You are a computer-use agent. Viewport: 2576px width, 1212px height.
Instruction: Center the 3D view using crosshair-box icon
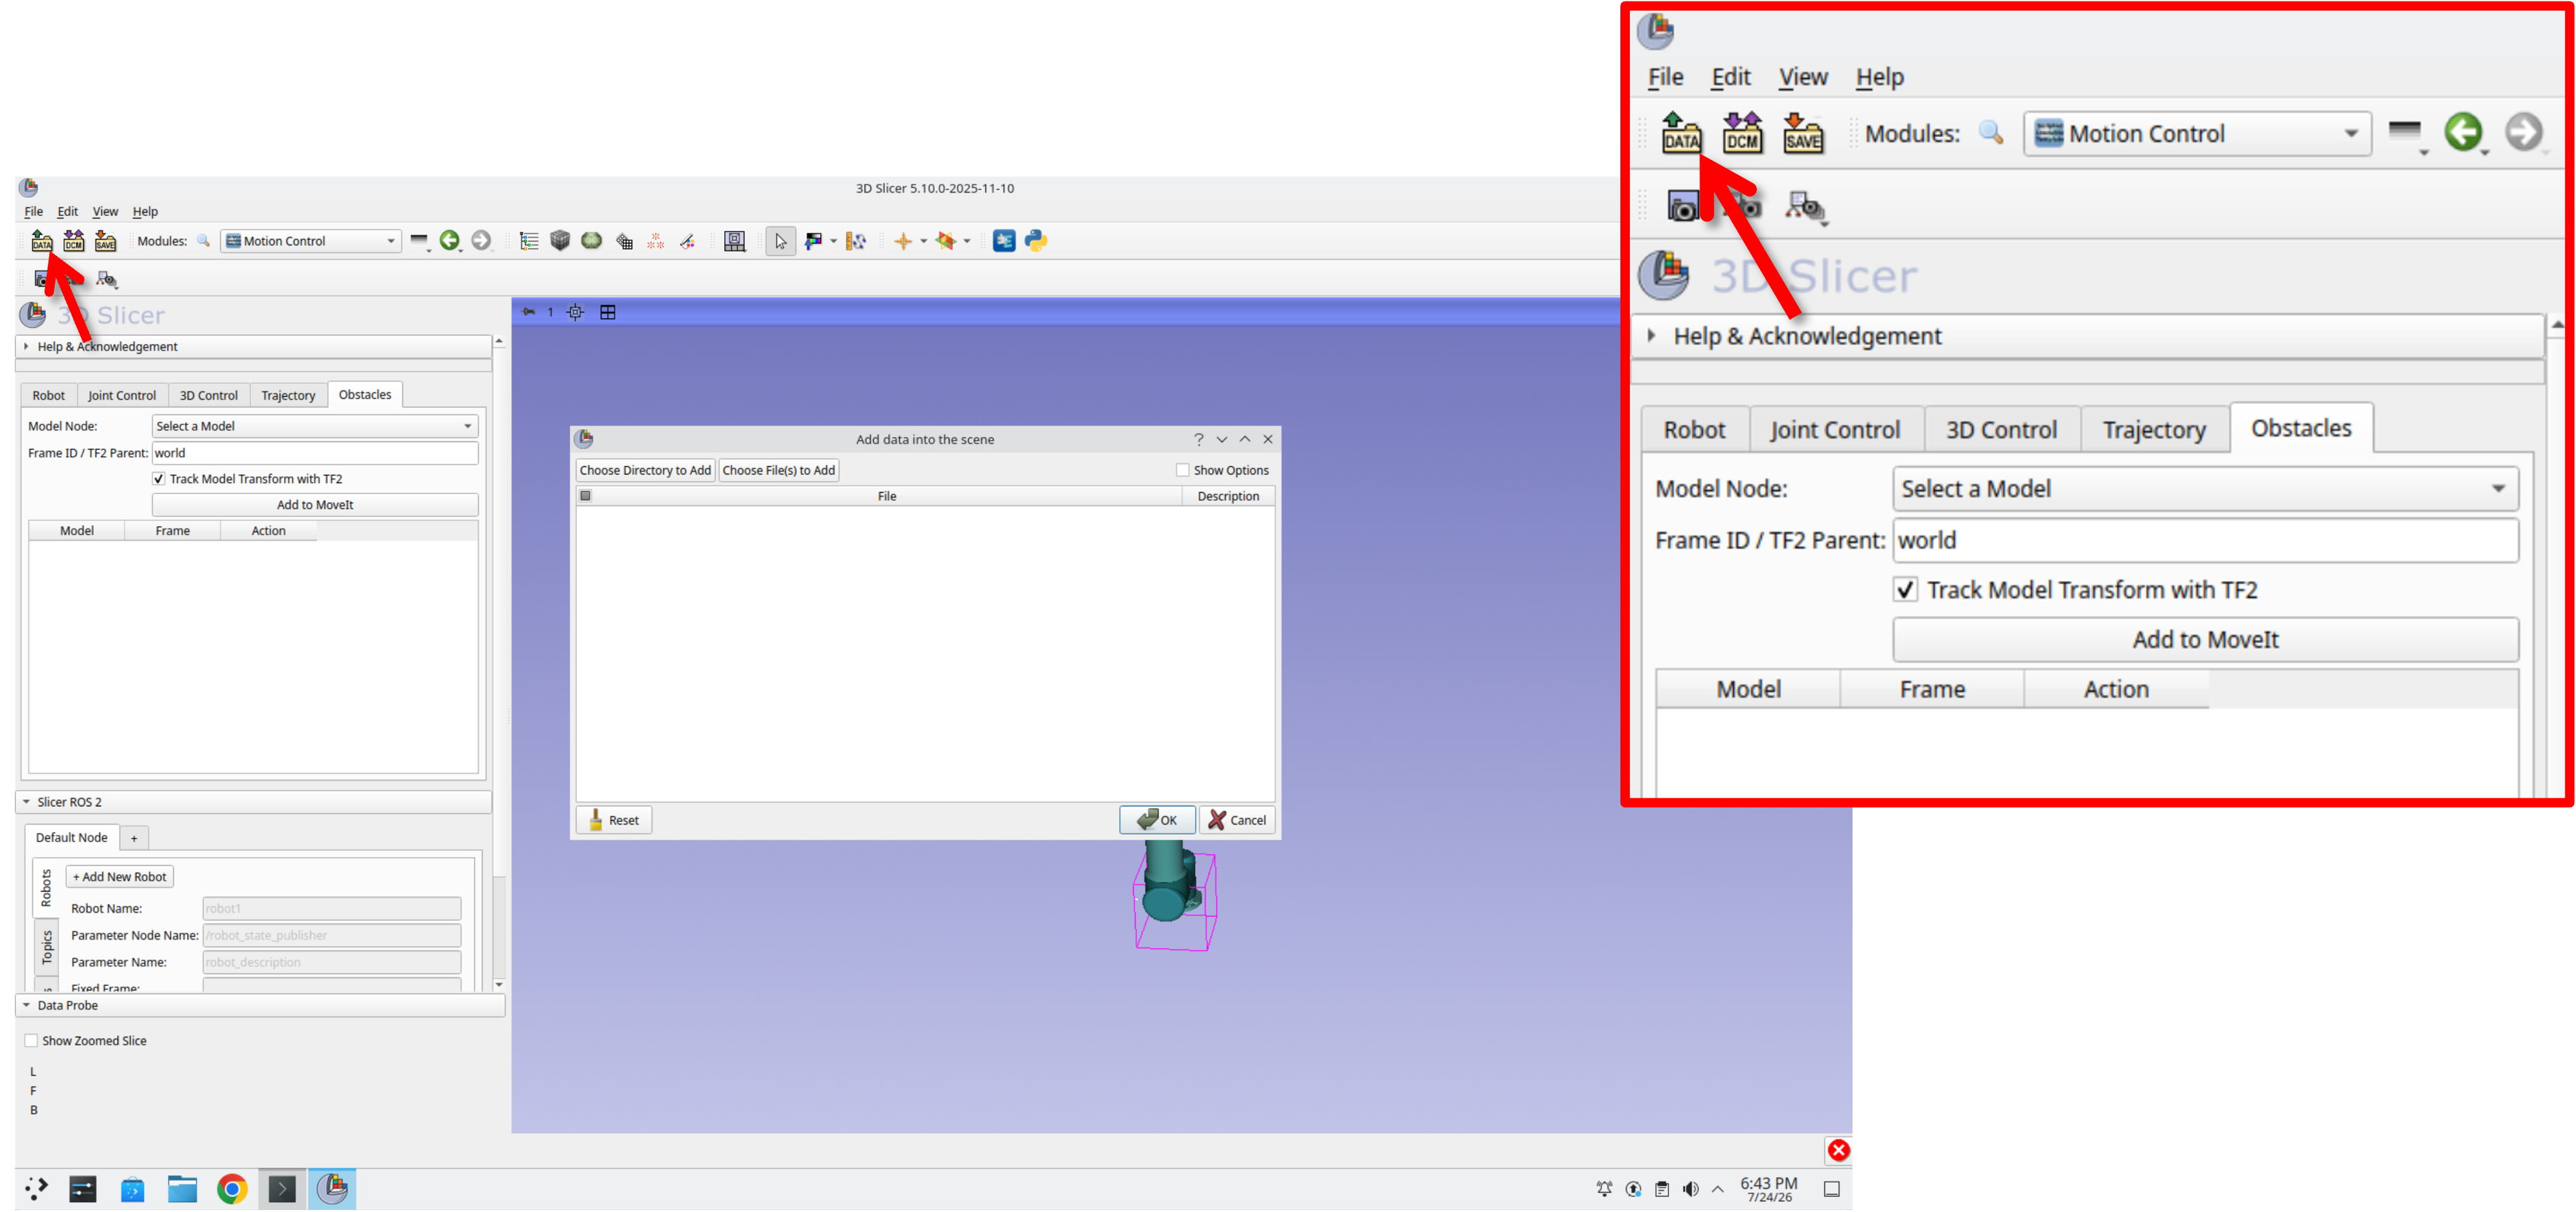(x=576, y=312)
